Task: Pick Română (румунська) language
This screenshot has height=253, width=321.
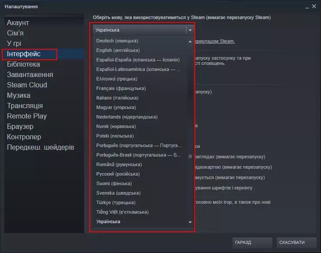Action: pyautogui.click(x=119, y=165)
